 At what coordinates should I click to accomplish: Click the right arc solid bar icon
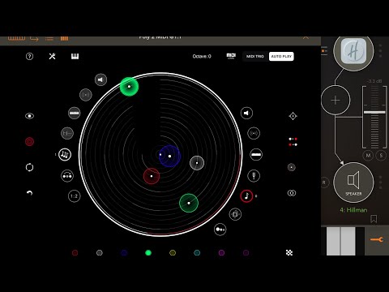point(256,154)
